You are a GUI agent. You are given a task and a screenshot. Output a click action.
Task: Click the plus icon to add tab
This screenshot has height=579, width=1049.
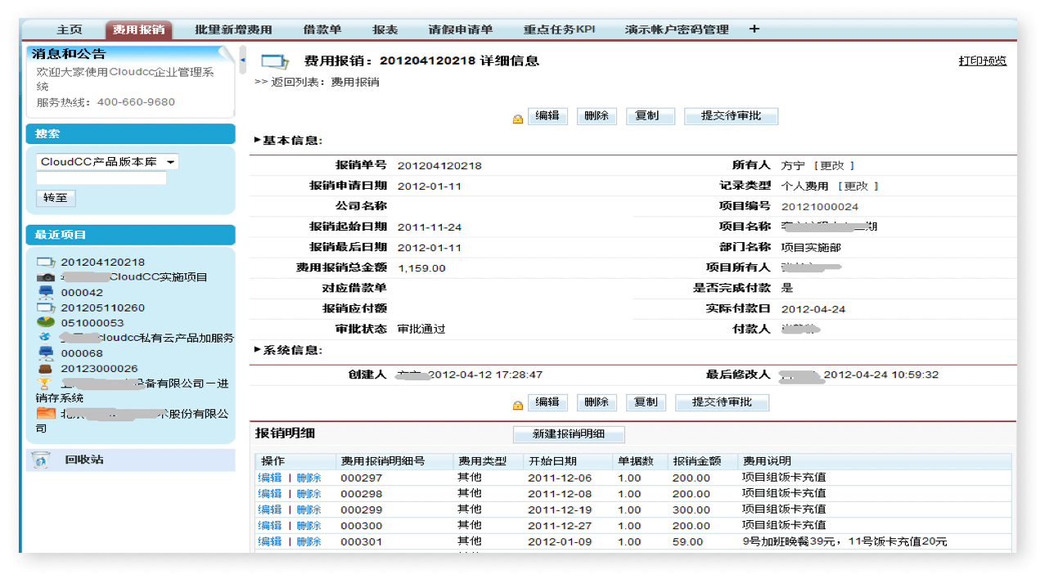[754, 29]
